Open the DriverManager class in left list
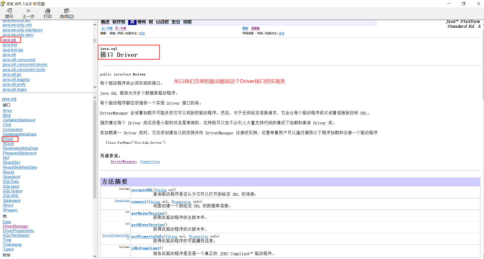 click(15, 226)
